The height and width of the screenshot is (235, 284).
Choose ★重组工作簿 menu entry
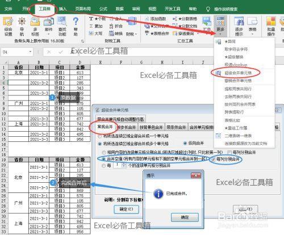[x=236, y=128]
